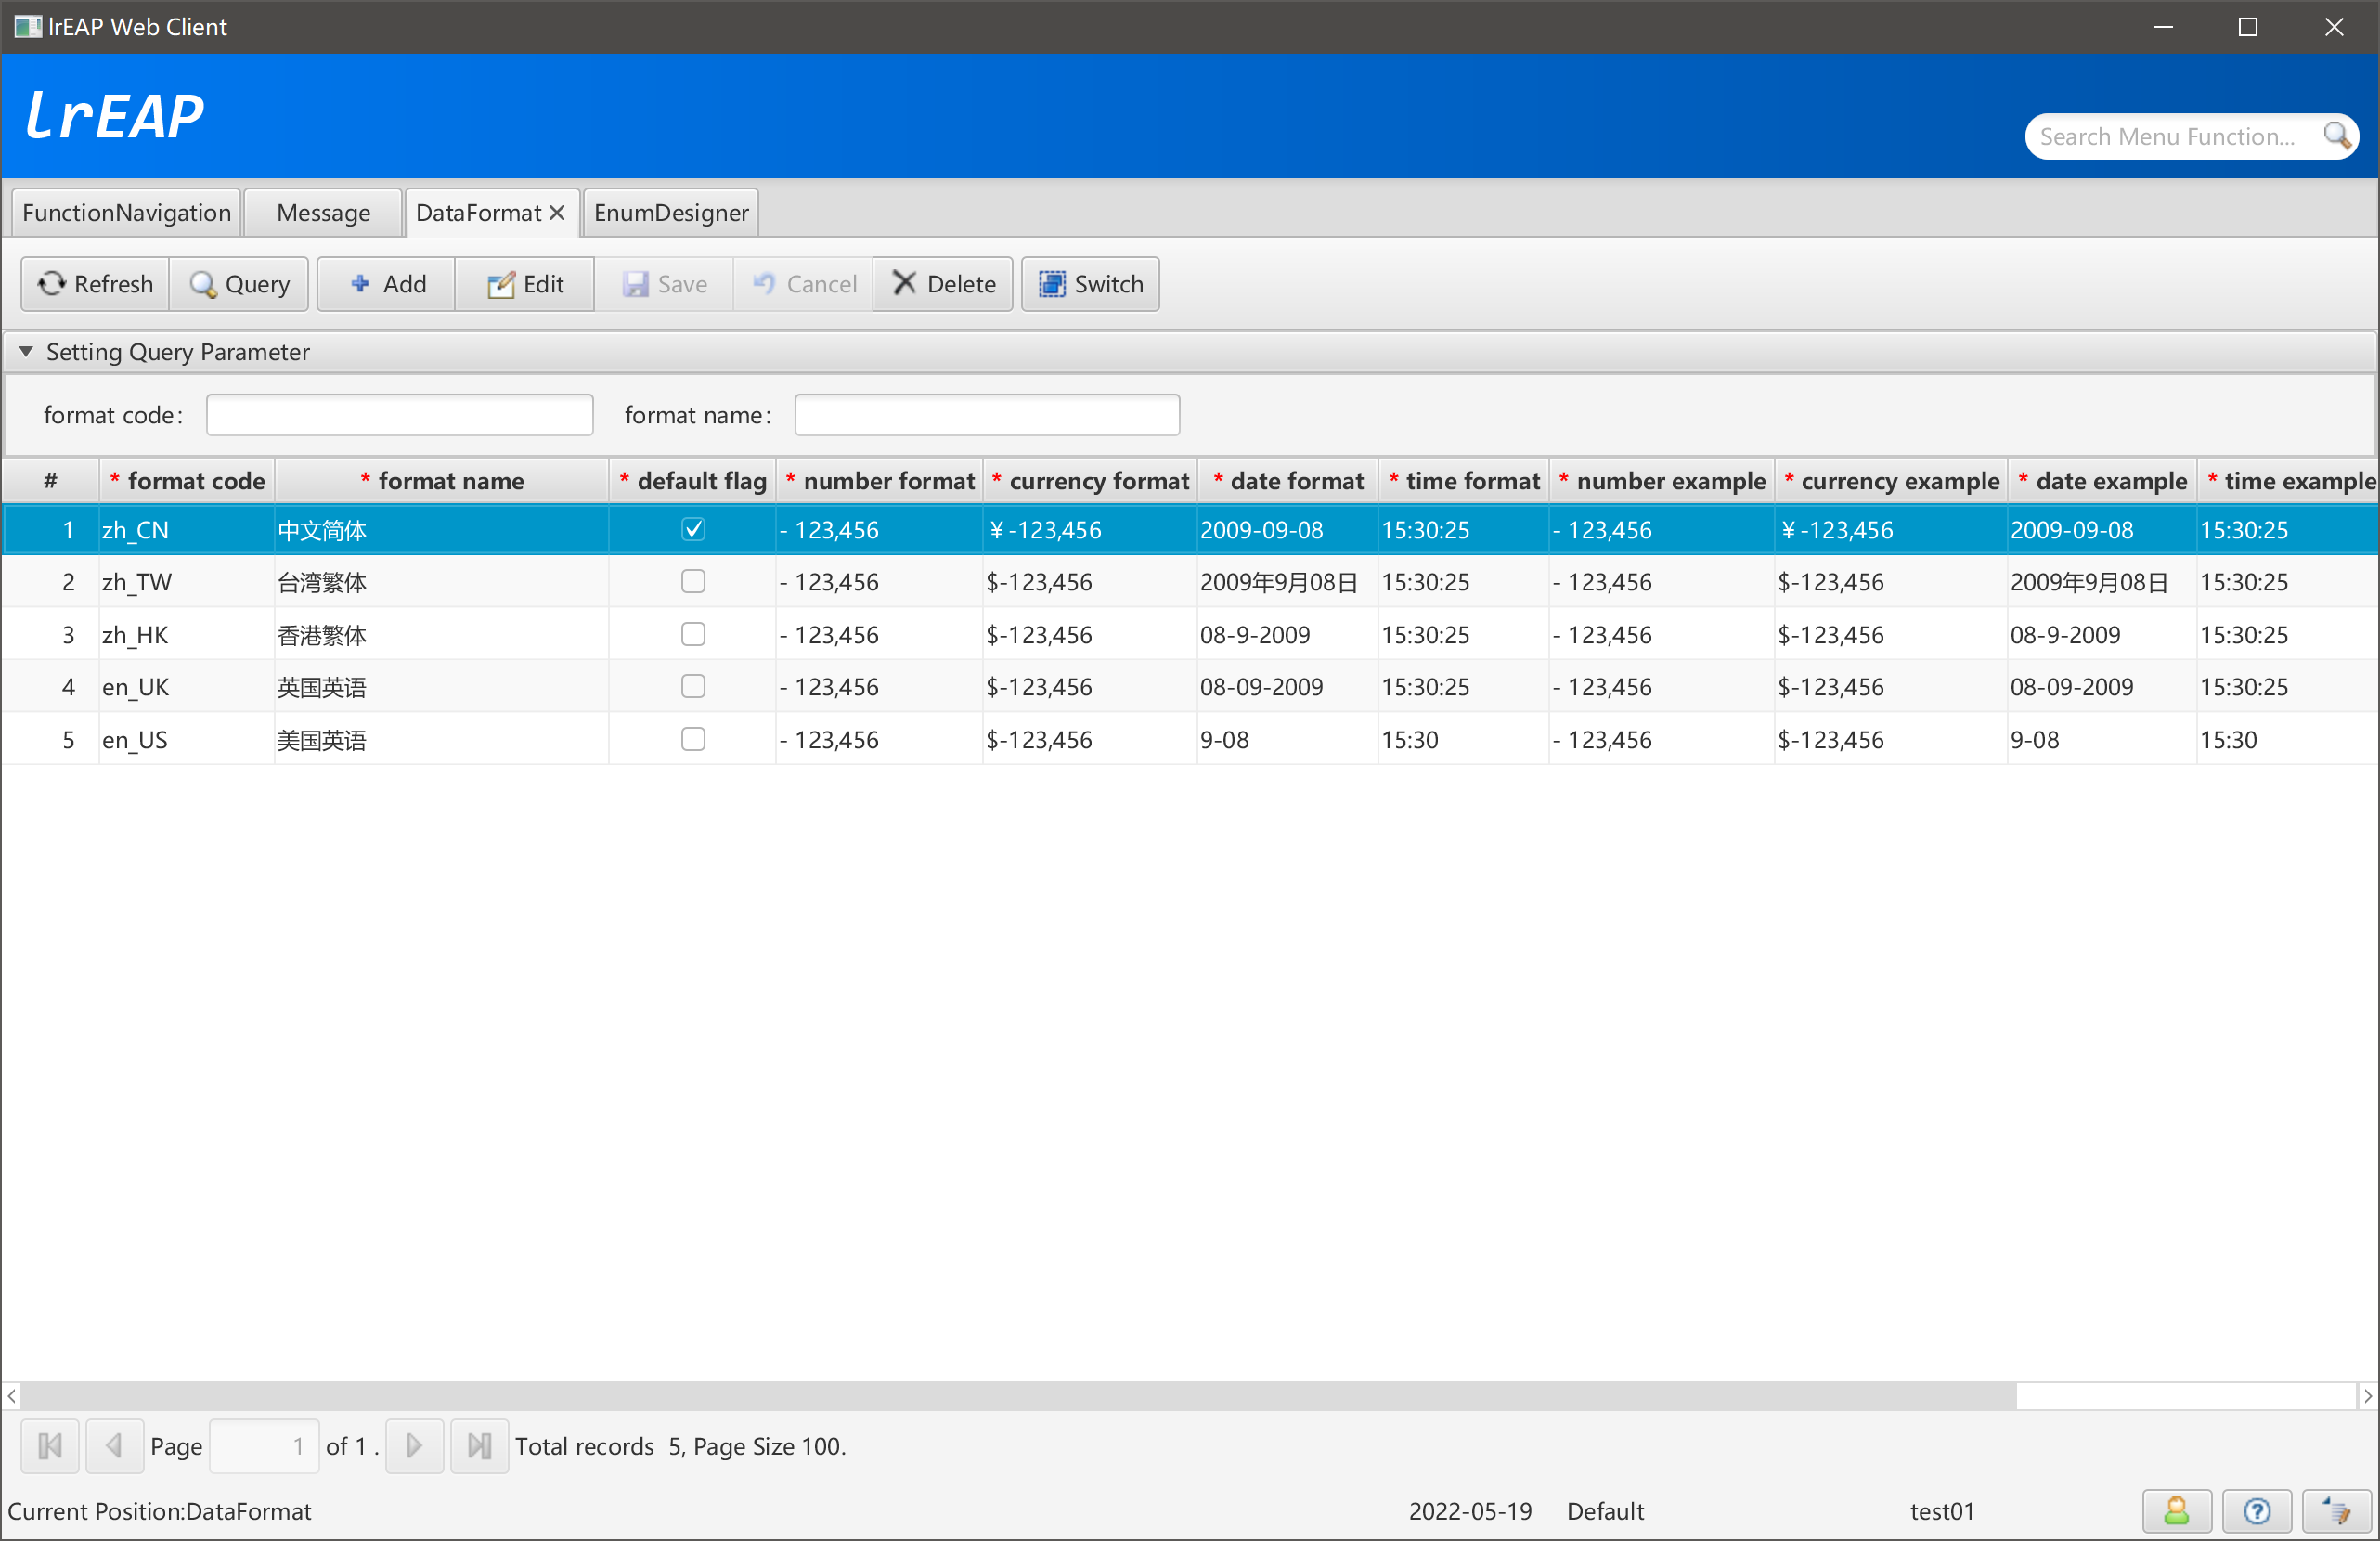The width and height of the screenshot is (2380, 1541).
Task: Click the scroll left arrow
Action: coord(11,1396)
